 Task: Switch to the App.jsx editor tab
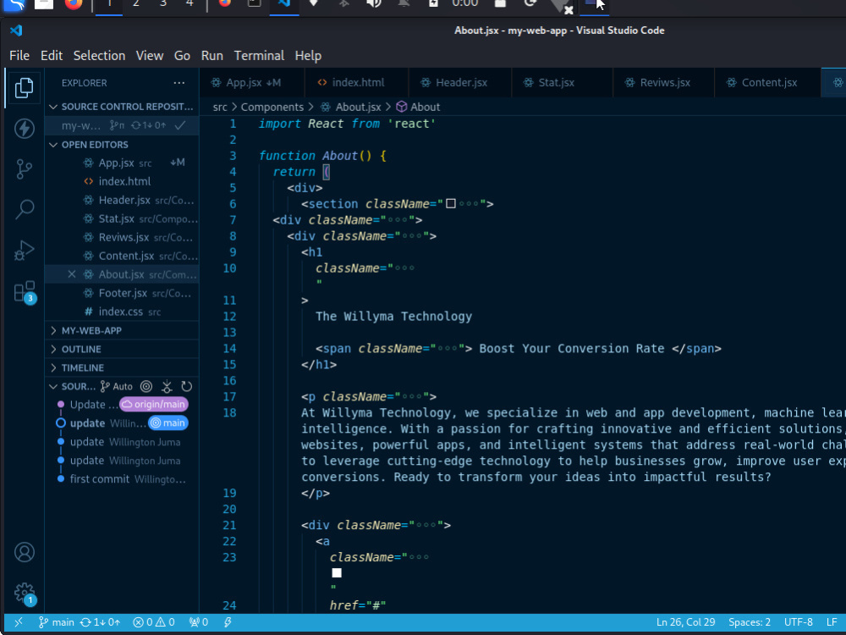tap(251, 83)
